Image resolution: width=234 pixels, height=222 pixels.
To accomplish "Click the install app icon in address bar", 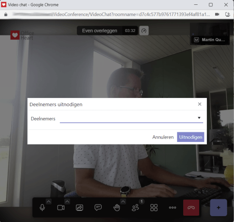I will [x=228, y=15].
